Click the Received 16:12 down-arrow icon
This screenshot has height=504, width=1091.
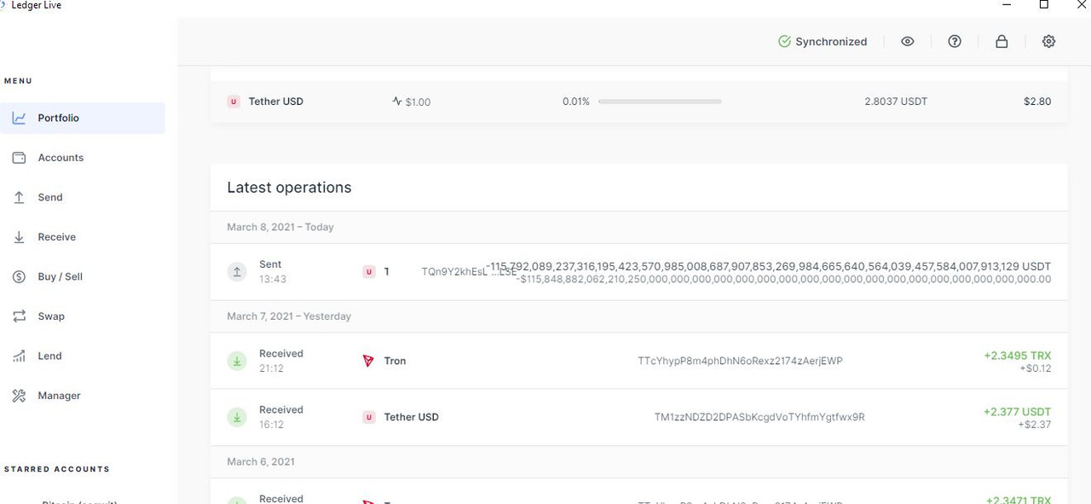click(x=237, y=417)
